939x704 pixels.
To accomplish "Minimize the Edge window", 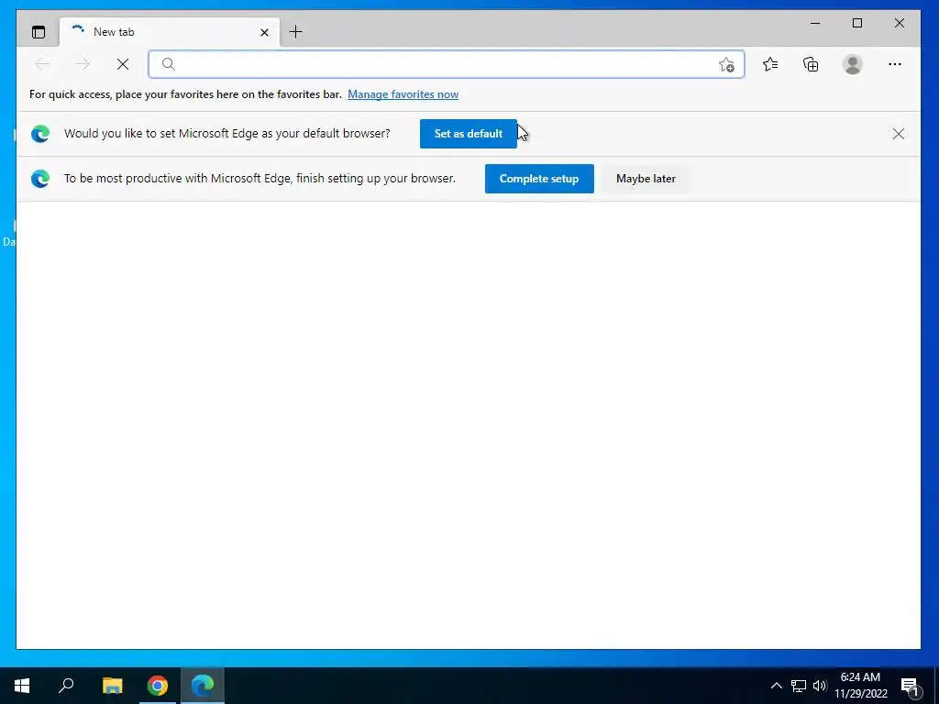I will tap(815, 23).
